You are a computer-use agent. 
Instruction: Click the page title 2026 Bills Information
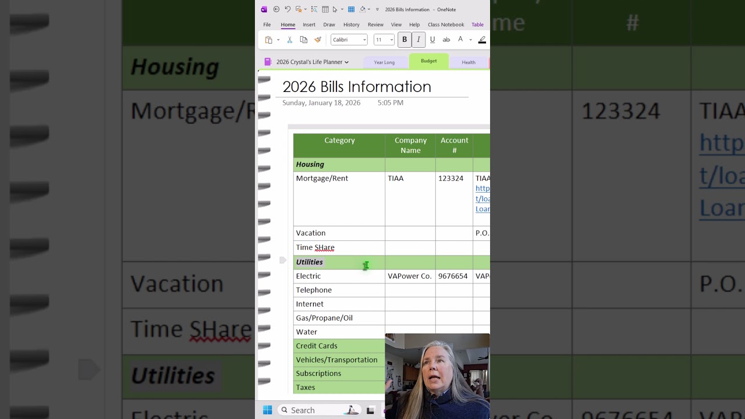(x=357, y=87)
